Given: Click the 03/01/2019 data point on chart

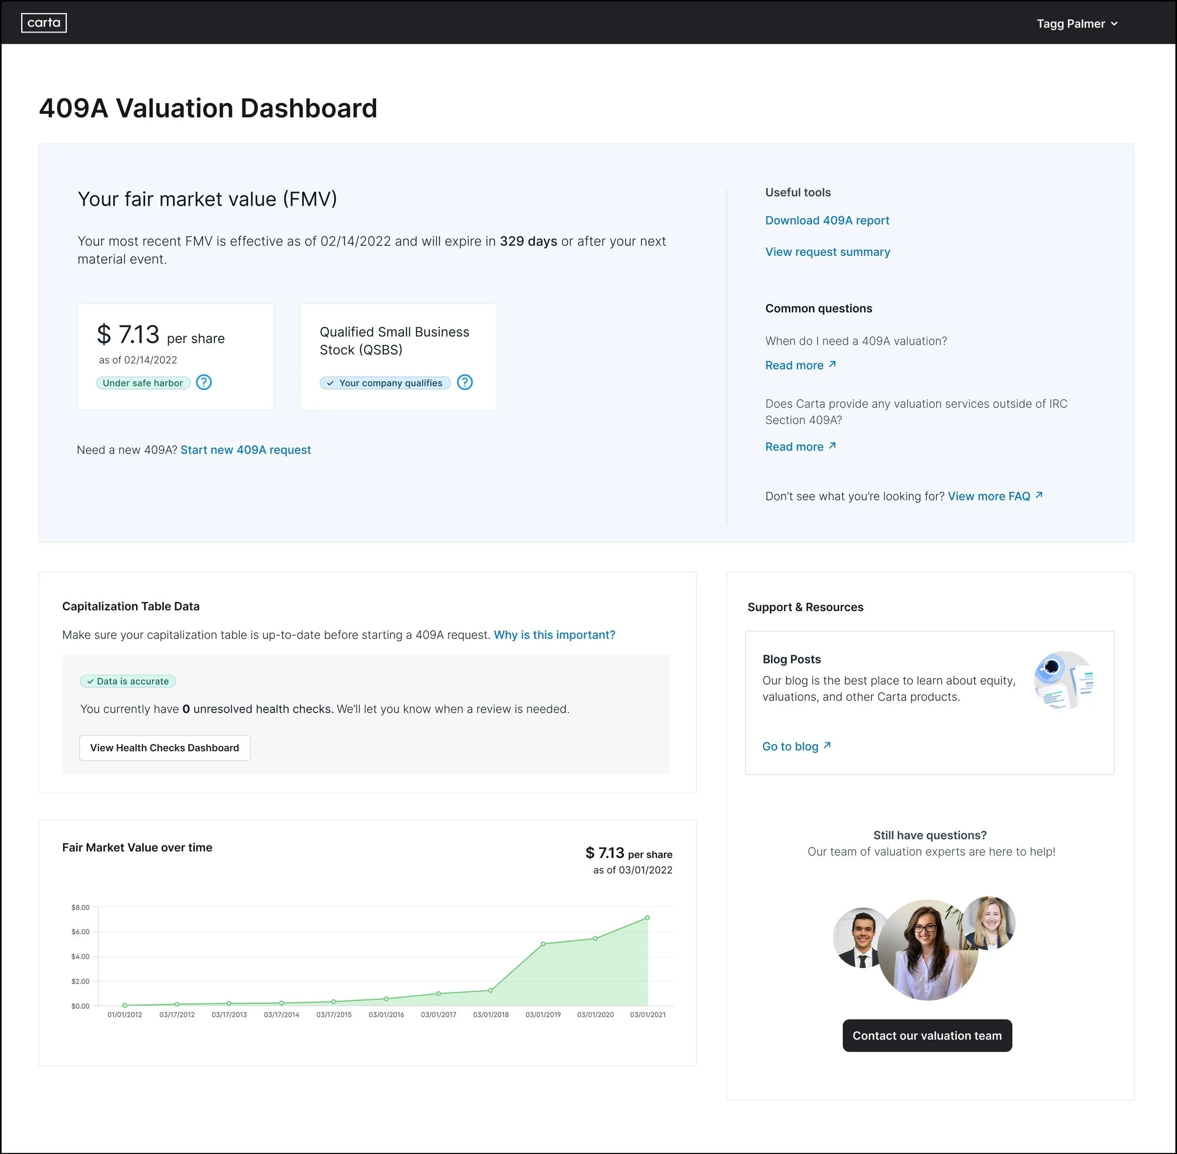Looking at the screenshot, I should (x=543, y=944).
